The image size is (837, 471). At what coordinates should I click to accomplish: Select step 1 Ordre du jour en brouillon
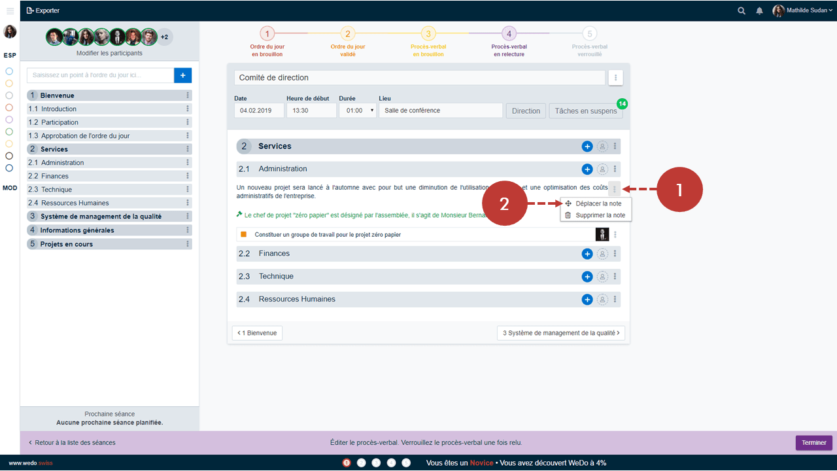click(267, 34)
